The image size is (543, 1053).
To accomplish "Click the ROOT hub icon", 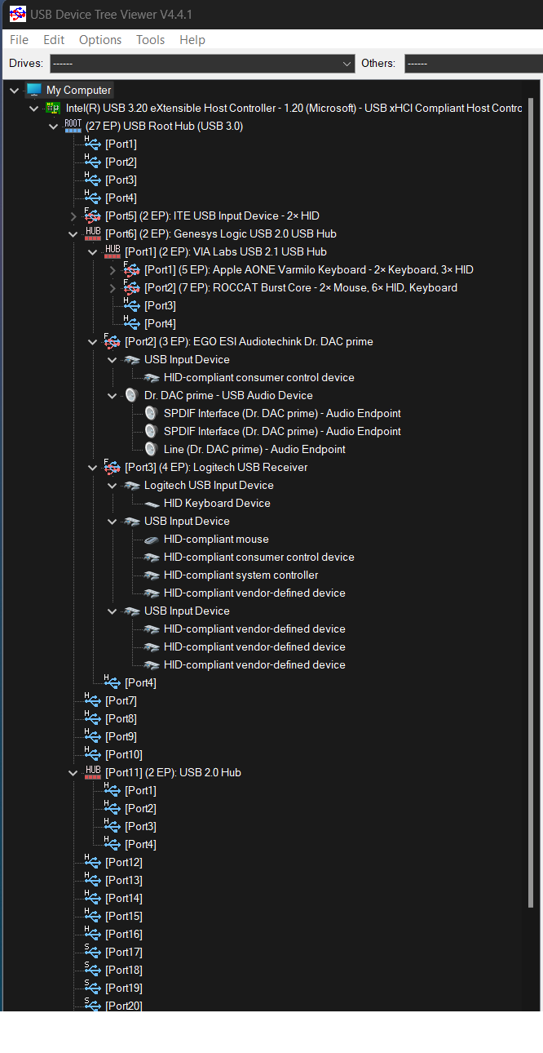I will point(73,126).
